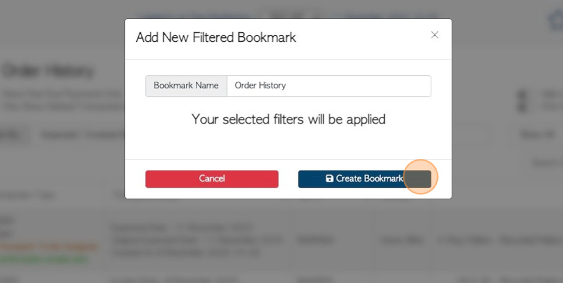The height and width of the screenshot is (283, 563).
Task: Focus the Bookmark Name text field
Action: 329,86
